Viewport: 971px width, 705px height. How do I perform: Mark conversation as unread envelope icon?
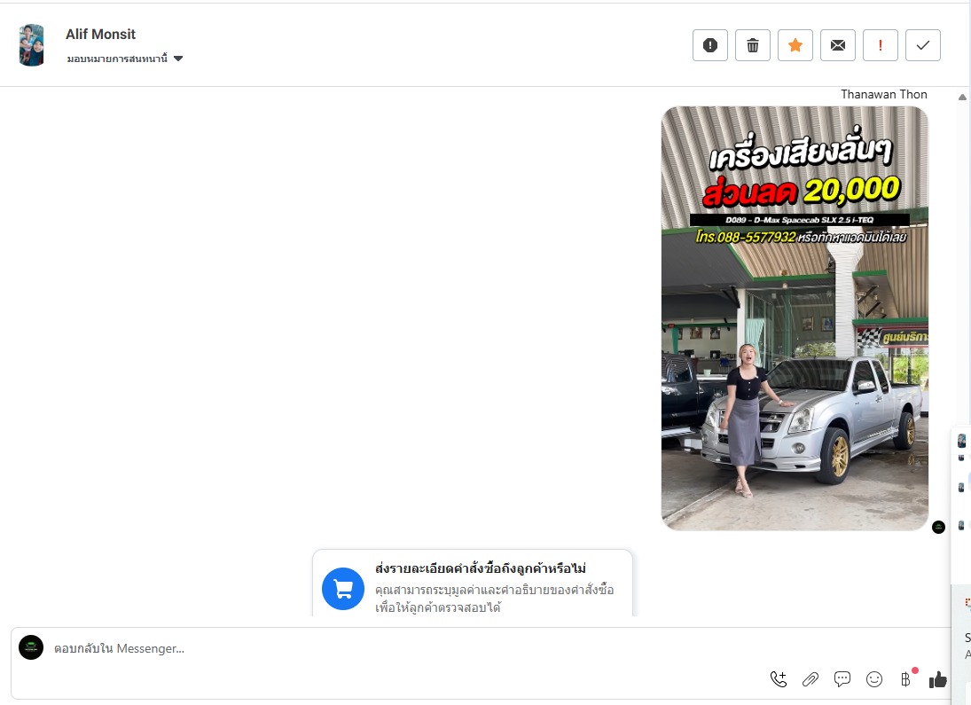pyautogui.click(x=838, y=45)
